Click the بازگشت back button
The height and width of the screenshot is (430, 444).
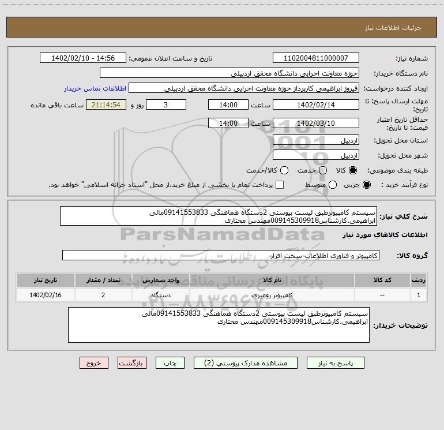pyautogui.click(x=132, y=363)
